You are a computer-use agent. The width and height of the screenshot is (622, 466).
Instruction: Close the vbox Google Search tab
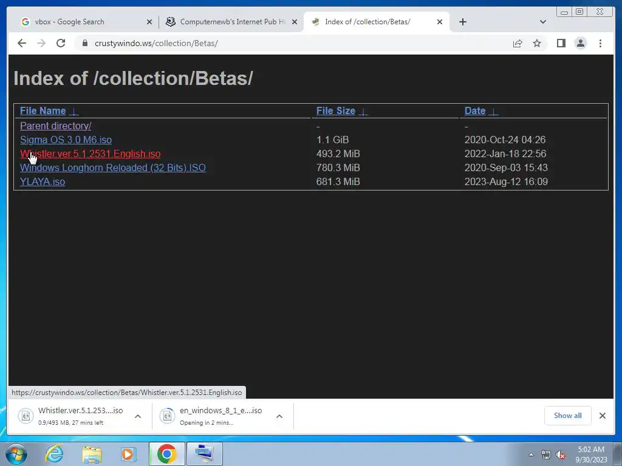point(149,22)
